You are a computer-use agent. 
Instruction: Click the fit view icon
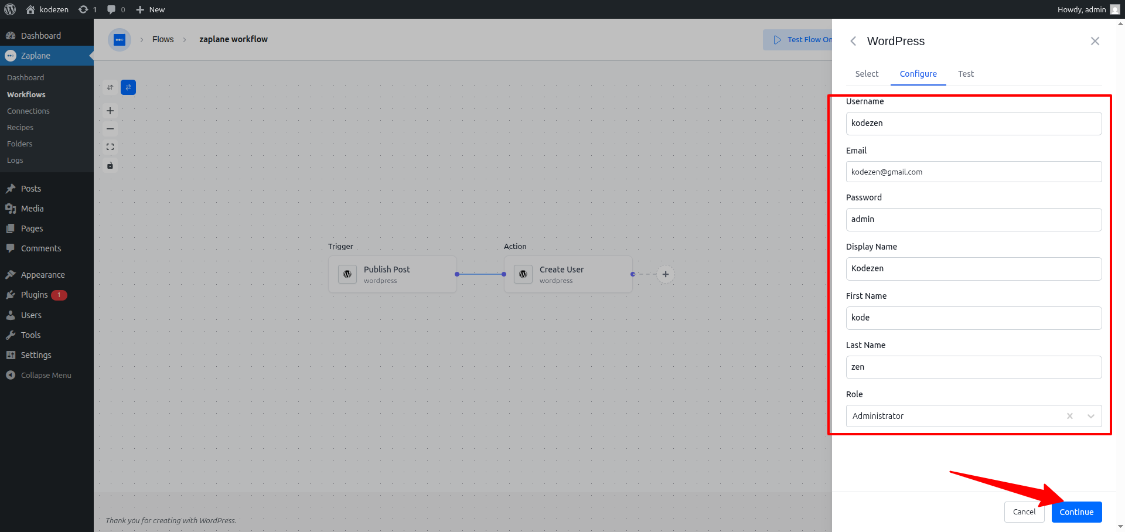(x=110, y=147)
